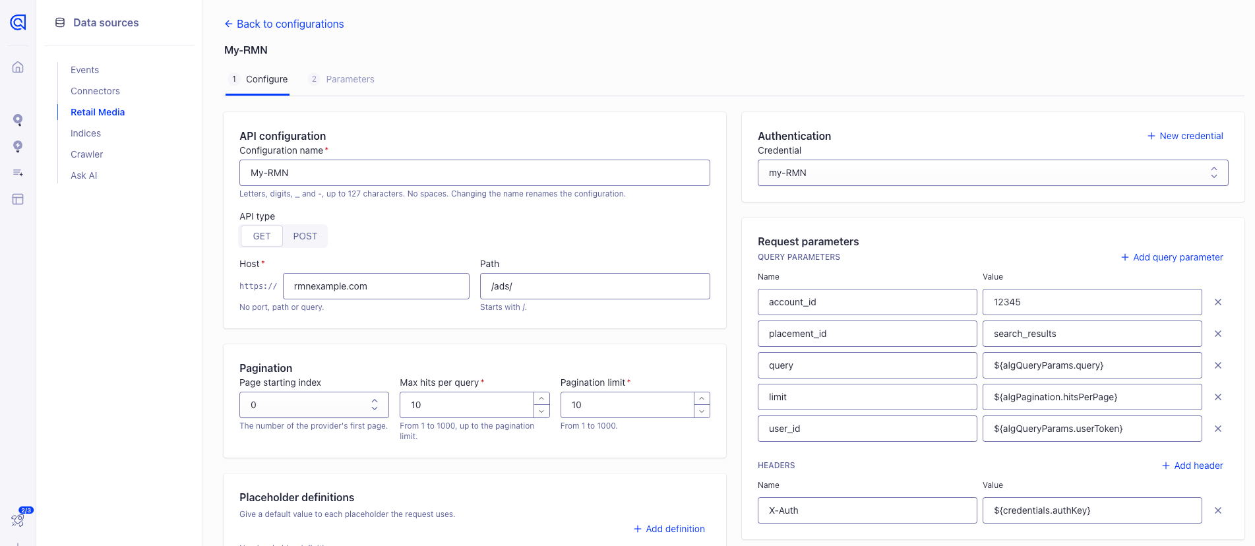The width and height of the screenshot is (1255, 546).
Task: Remove the account_id query parameter
Action: tap(1218, 302)
